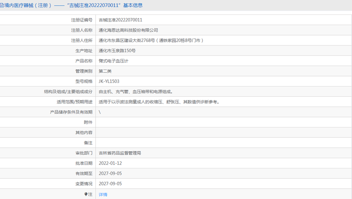Click the 产品名称 label
The width and height of the screenshot is (352, 199).
point(84,61)
